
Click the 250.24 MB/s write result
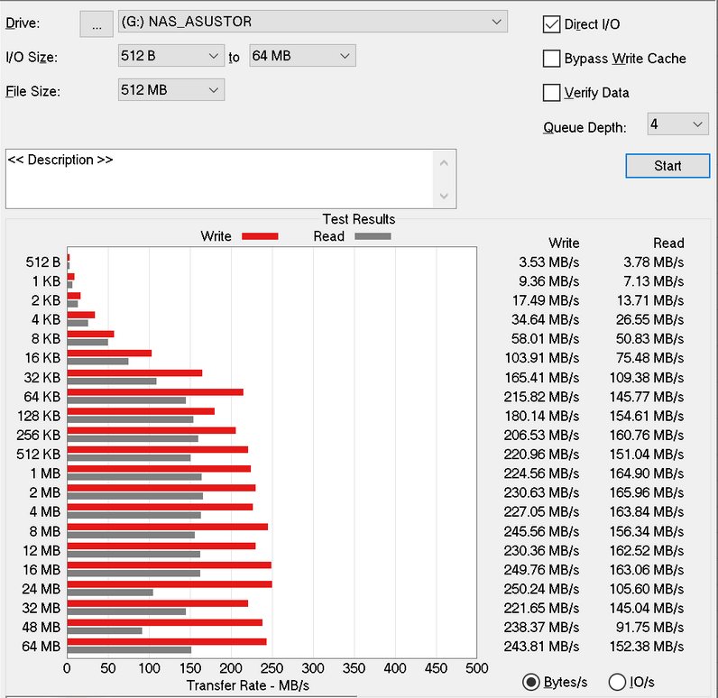pos(541,589)
